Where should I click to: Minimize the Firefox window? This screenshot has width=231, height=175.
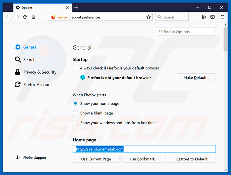(x=198, y=7)
